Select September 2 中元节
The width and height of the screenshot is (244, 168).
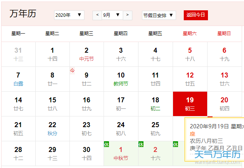point(87,54)
